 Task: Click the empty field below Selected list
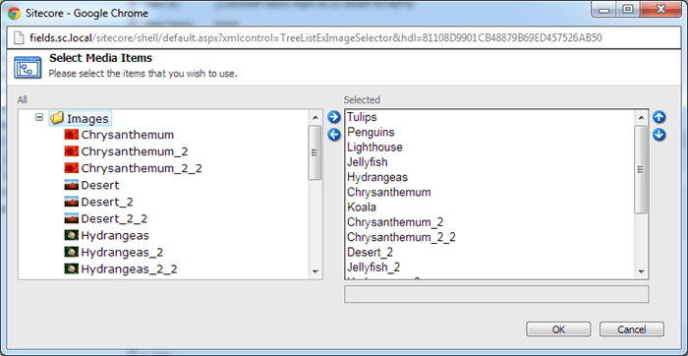496,294
